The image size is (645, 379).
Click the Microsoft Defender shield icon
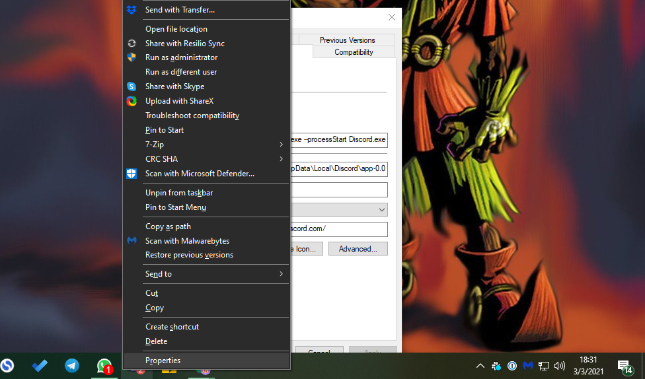coord(132,174)
